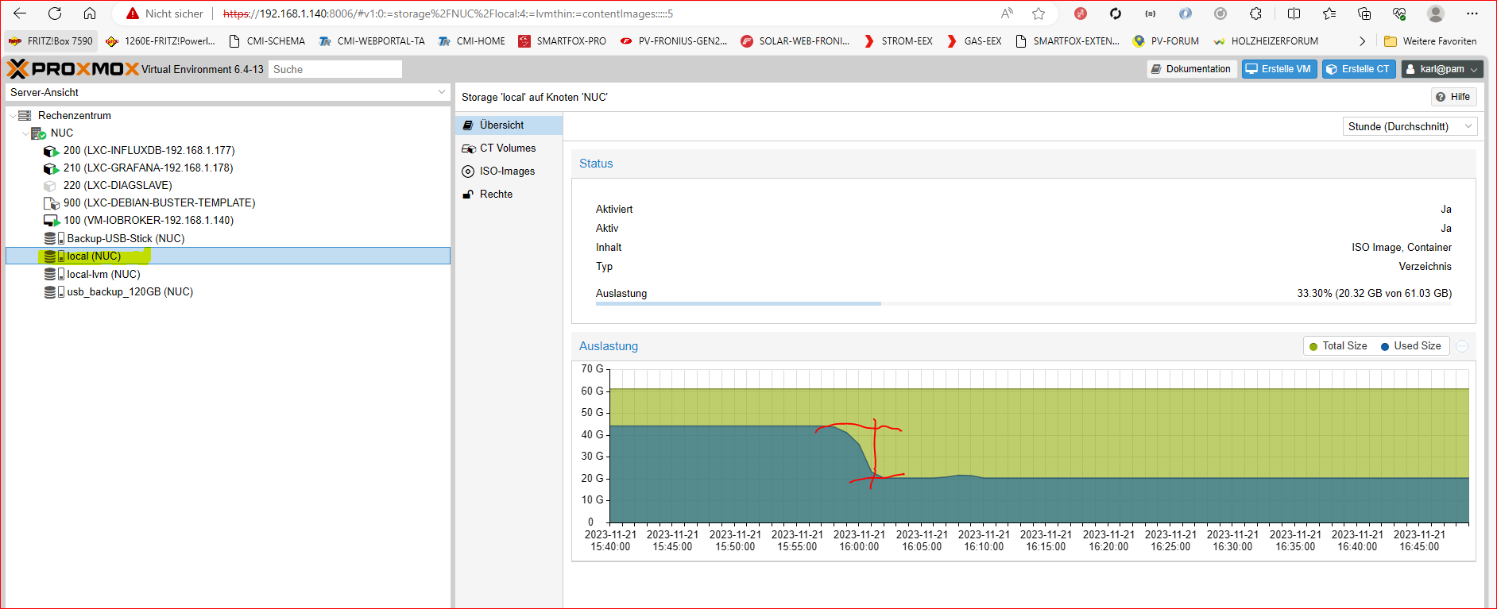Open the GAS-EEX bookmark
Screen dimensions: 1497x609
[x=974, y=41]
